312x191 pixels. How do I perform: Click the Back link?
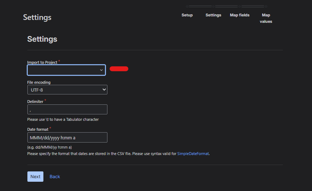pyautogui.click(x=55, y=177)
